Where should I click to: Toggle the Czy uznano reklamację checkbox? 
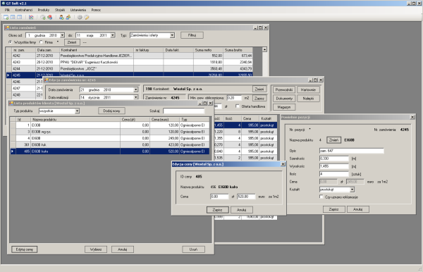[321, 197]
